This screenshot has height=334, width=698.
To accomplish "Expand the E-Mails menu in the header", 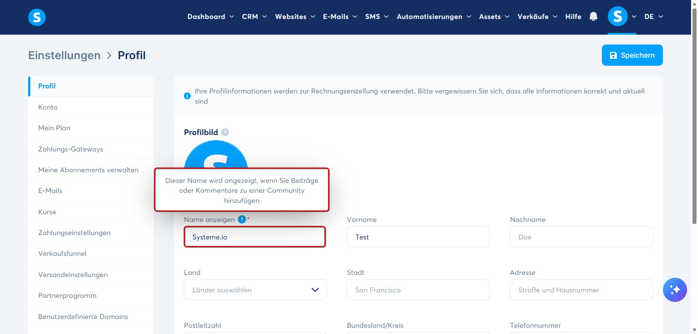I will click(340, 16).
